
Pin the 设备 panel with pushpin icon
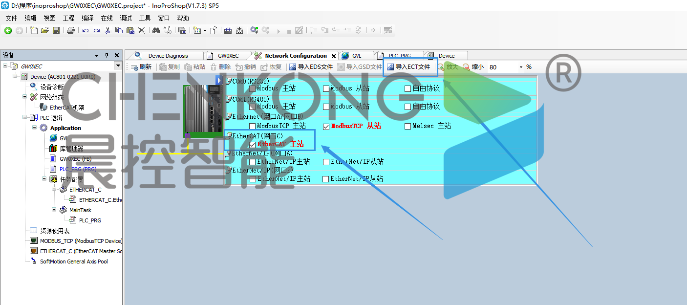(x=107, y=55)
